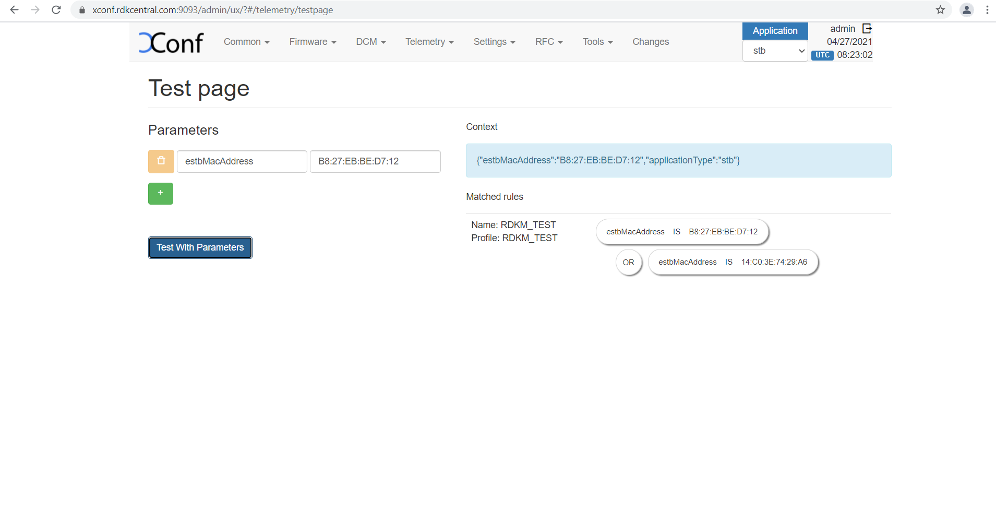This screenshot has width=996, height=511.
Task: Open the Settings navigation menu
Action: tap(494, 42)
